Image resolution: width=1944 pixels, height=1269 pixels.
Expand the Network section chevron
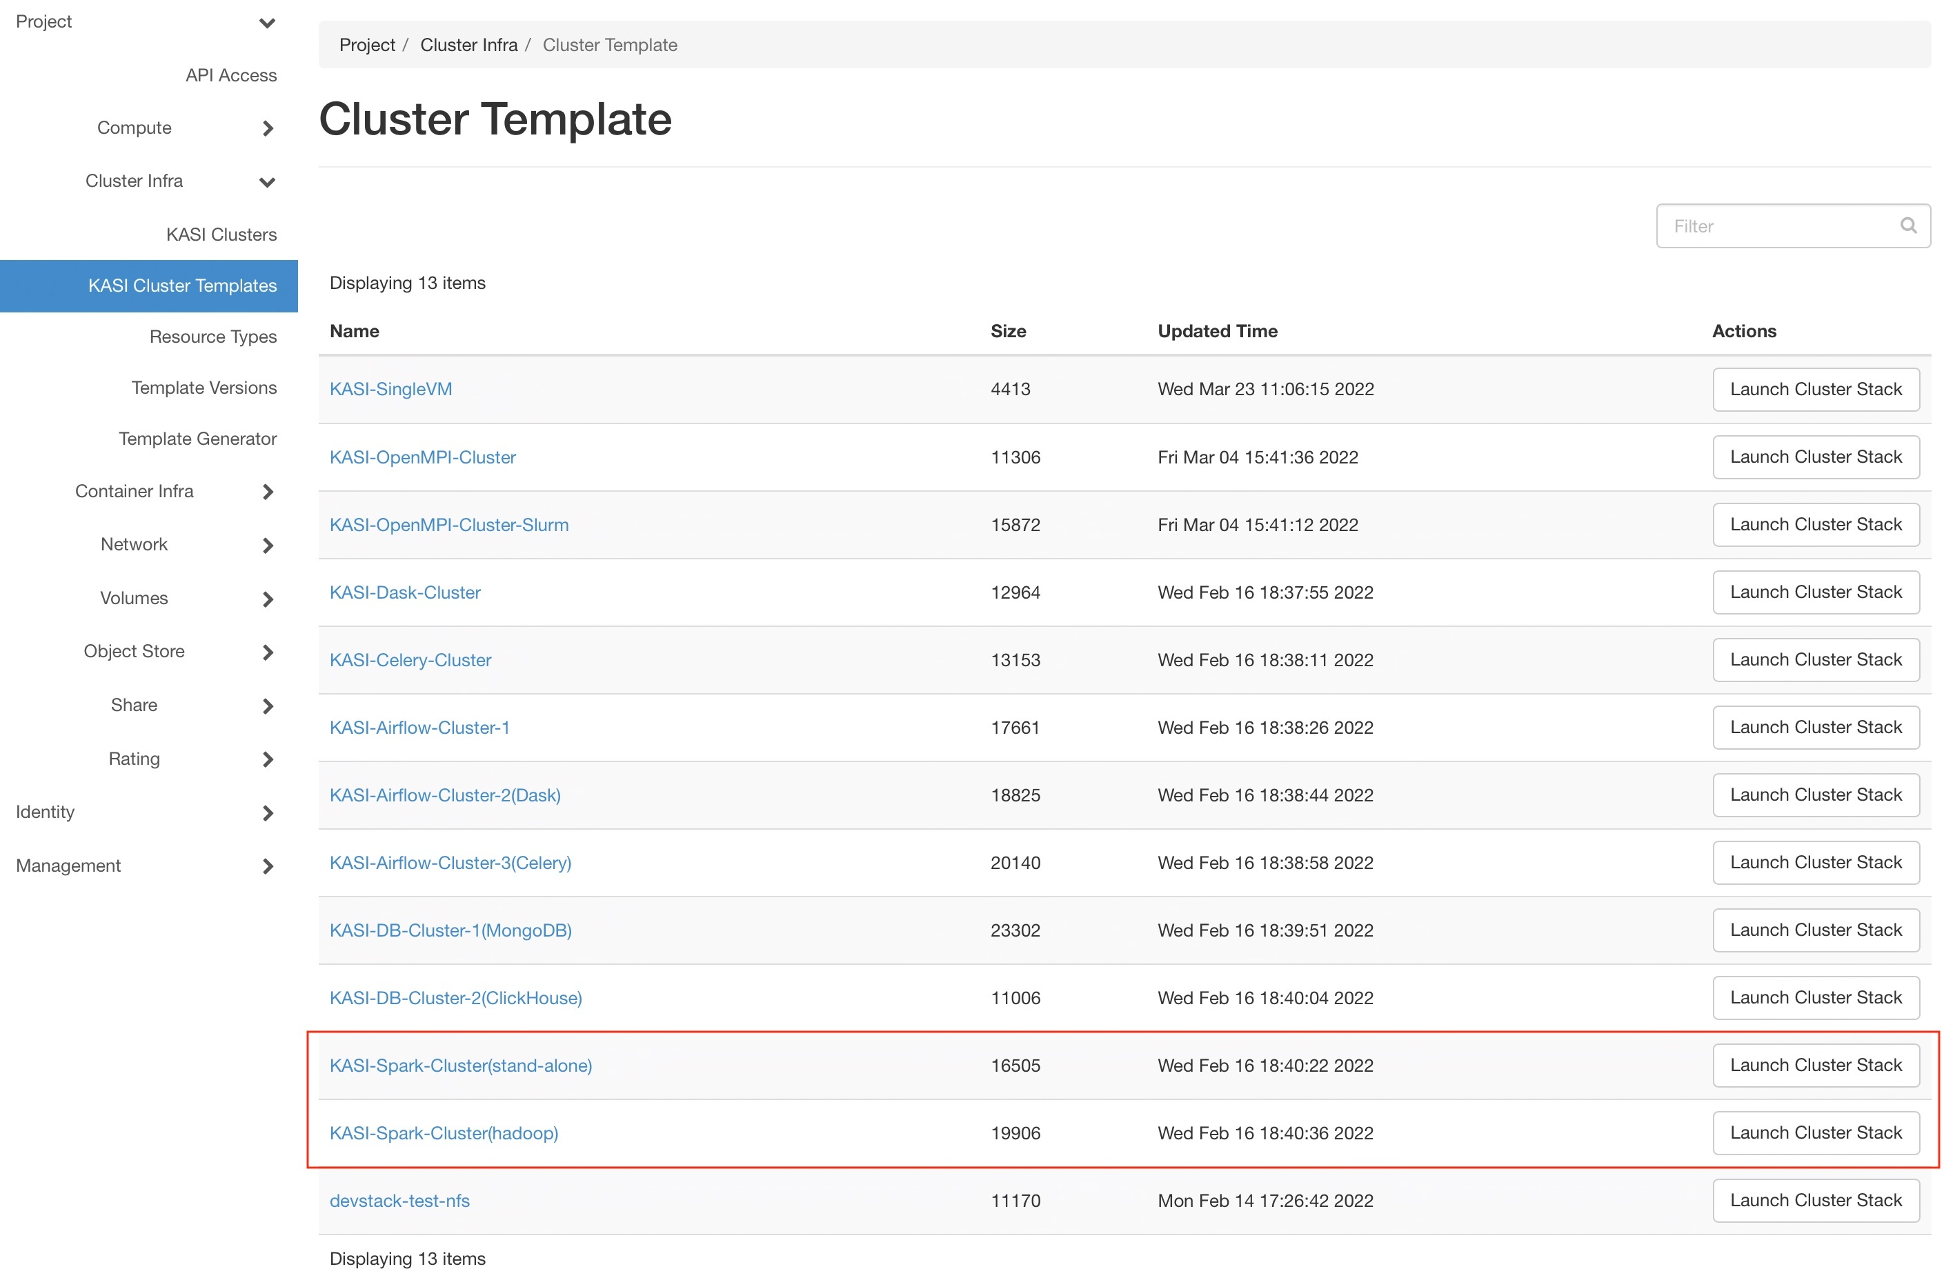click(267, 546)
